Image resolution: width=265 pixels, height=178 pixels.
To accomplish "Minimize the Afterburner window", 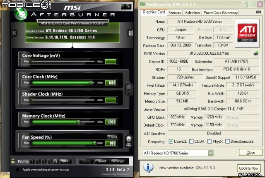I will pyautogui.click(x=123, y=7).
